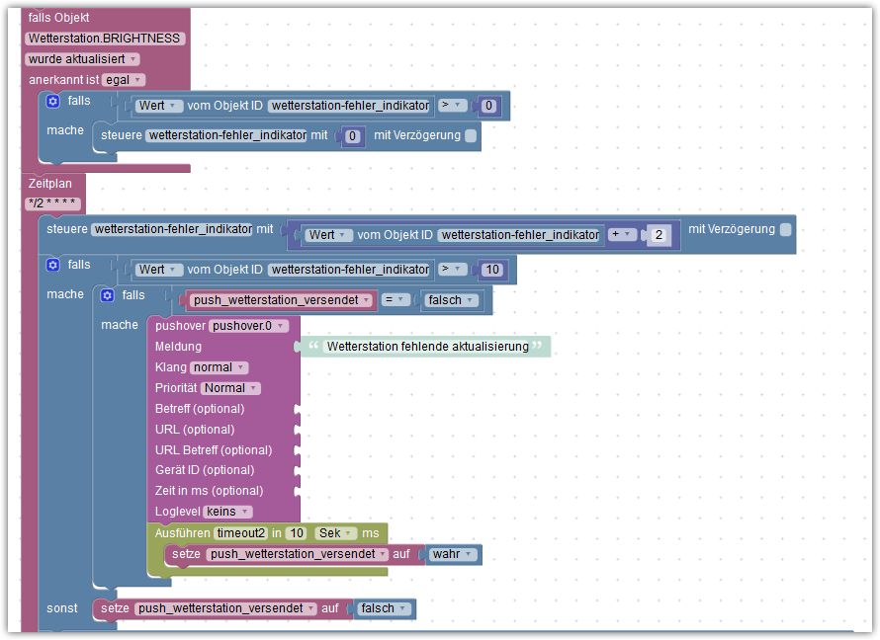Open Klang 'normal' dropdown
Image resolution: width=880 pixels, height=640 pixels.
tap(219, 367)
